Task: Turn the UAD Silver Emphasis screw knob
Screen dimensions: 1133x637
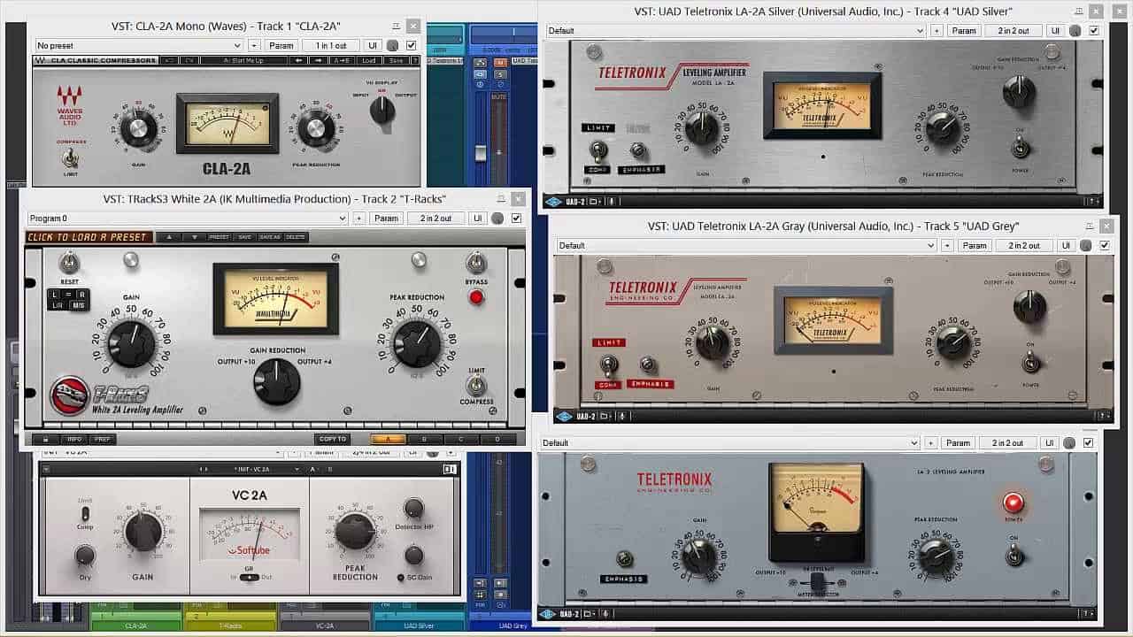Action: point(638,152)
